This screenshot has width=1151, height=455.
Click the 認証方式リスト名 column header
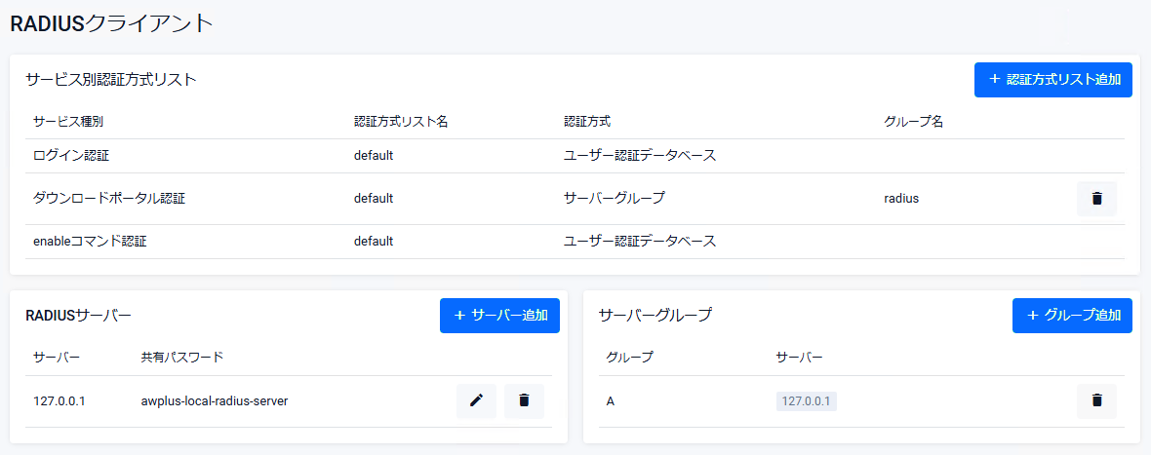[401, 122]
